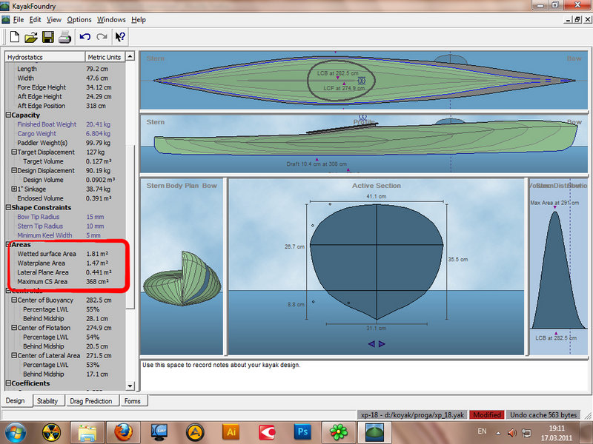Switch to the Drag Prediction tab

pyautogui.click(x=90, y=401)
